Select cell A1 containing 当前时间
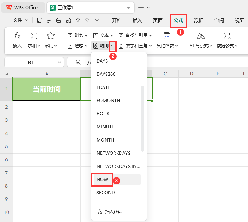 pos(47,89)
